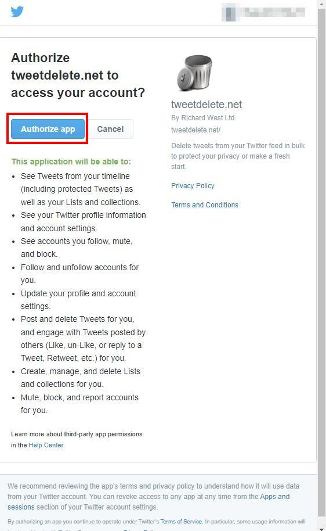Image resolution: width=326 pixels, height=531 pixels.
Task: Click the vertical scrollbar thumb
Action: point(321,261)
